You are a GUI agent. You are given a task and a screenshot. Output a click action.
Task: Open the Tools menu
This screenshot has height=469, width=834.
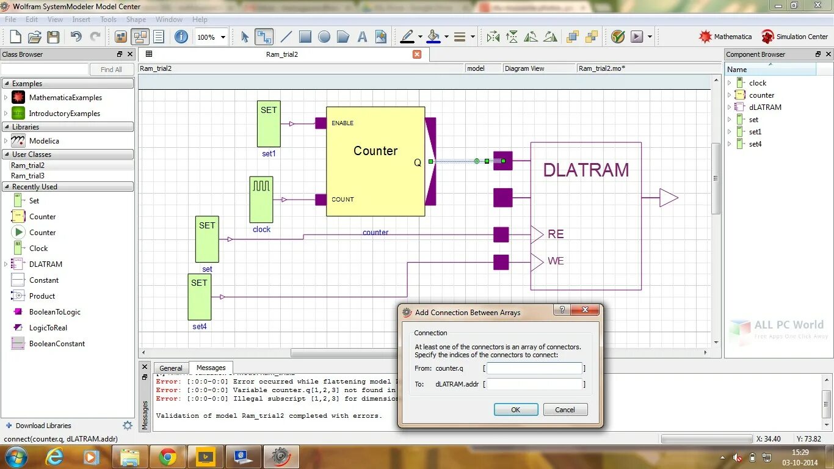coord(108,20)
